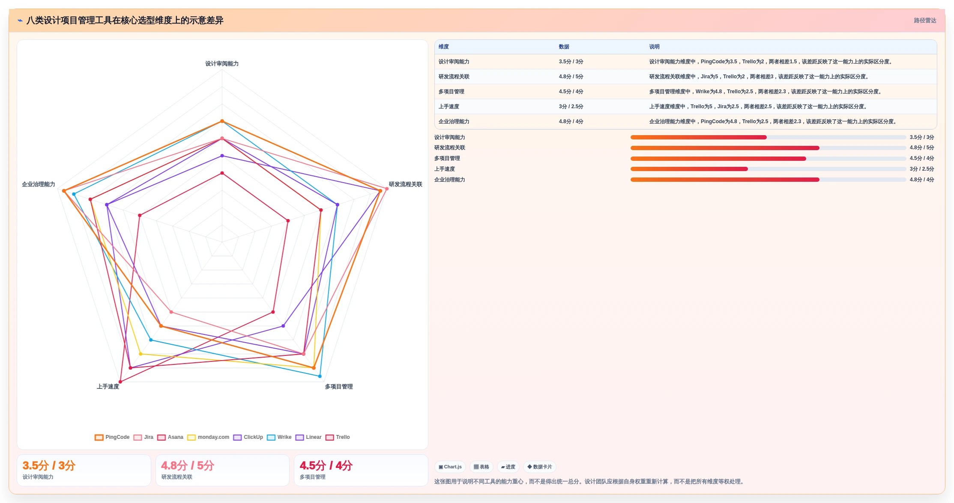
Task: Click the 设计审阅能力 progress bar
Action: point(768,137)
